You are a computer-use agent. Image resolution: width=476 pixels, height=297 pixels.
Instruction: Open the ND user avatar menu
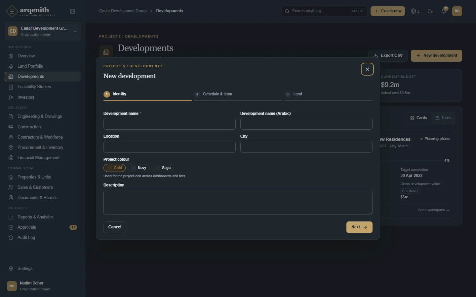point(457,11)
